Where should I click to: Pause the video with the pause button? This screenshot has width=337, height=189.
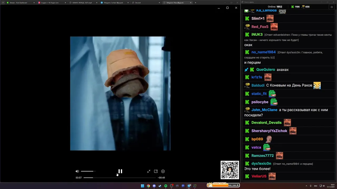pos(120,171)
